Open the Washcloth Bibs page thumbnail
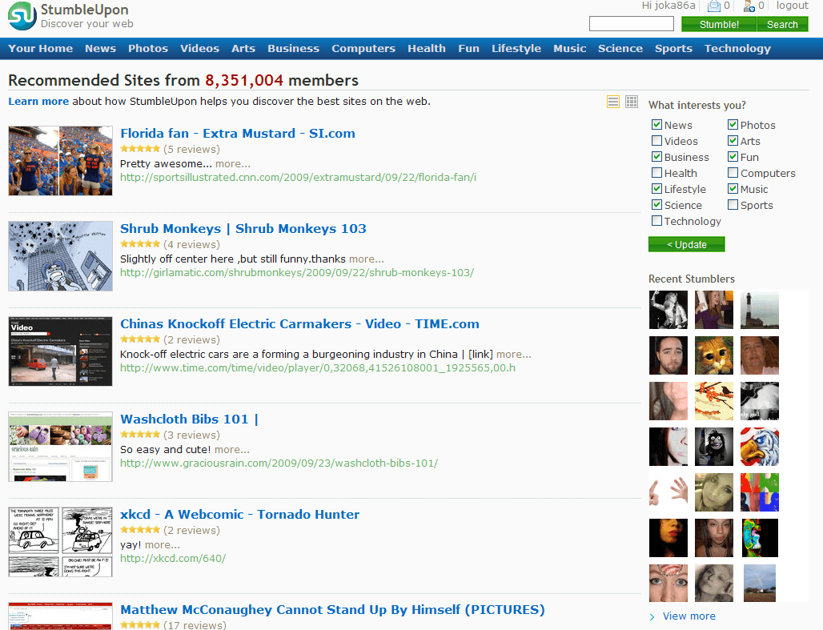Image resolution: width=823 pixels, height=630 pixels. (60, 447)
